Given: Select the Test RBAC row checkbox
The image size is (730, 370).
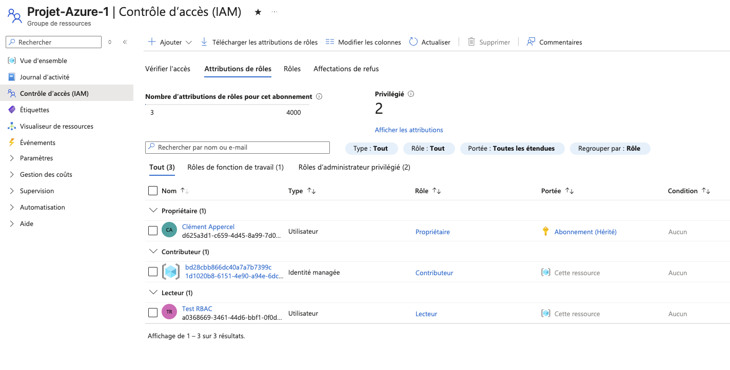Looking at the screenshot, I should pos(153,313).
